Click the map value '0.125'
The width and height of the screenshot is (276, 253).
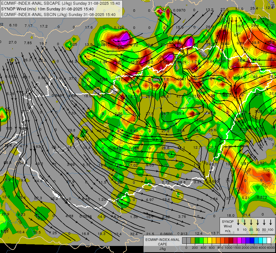click(119, 28)
